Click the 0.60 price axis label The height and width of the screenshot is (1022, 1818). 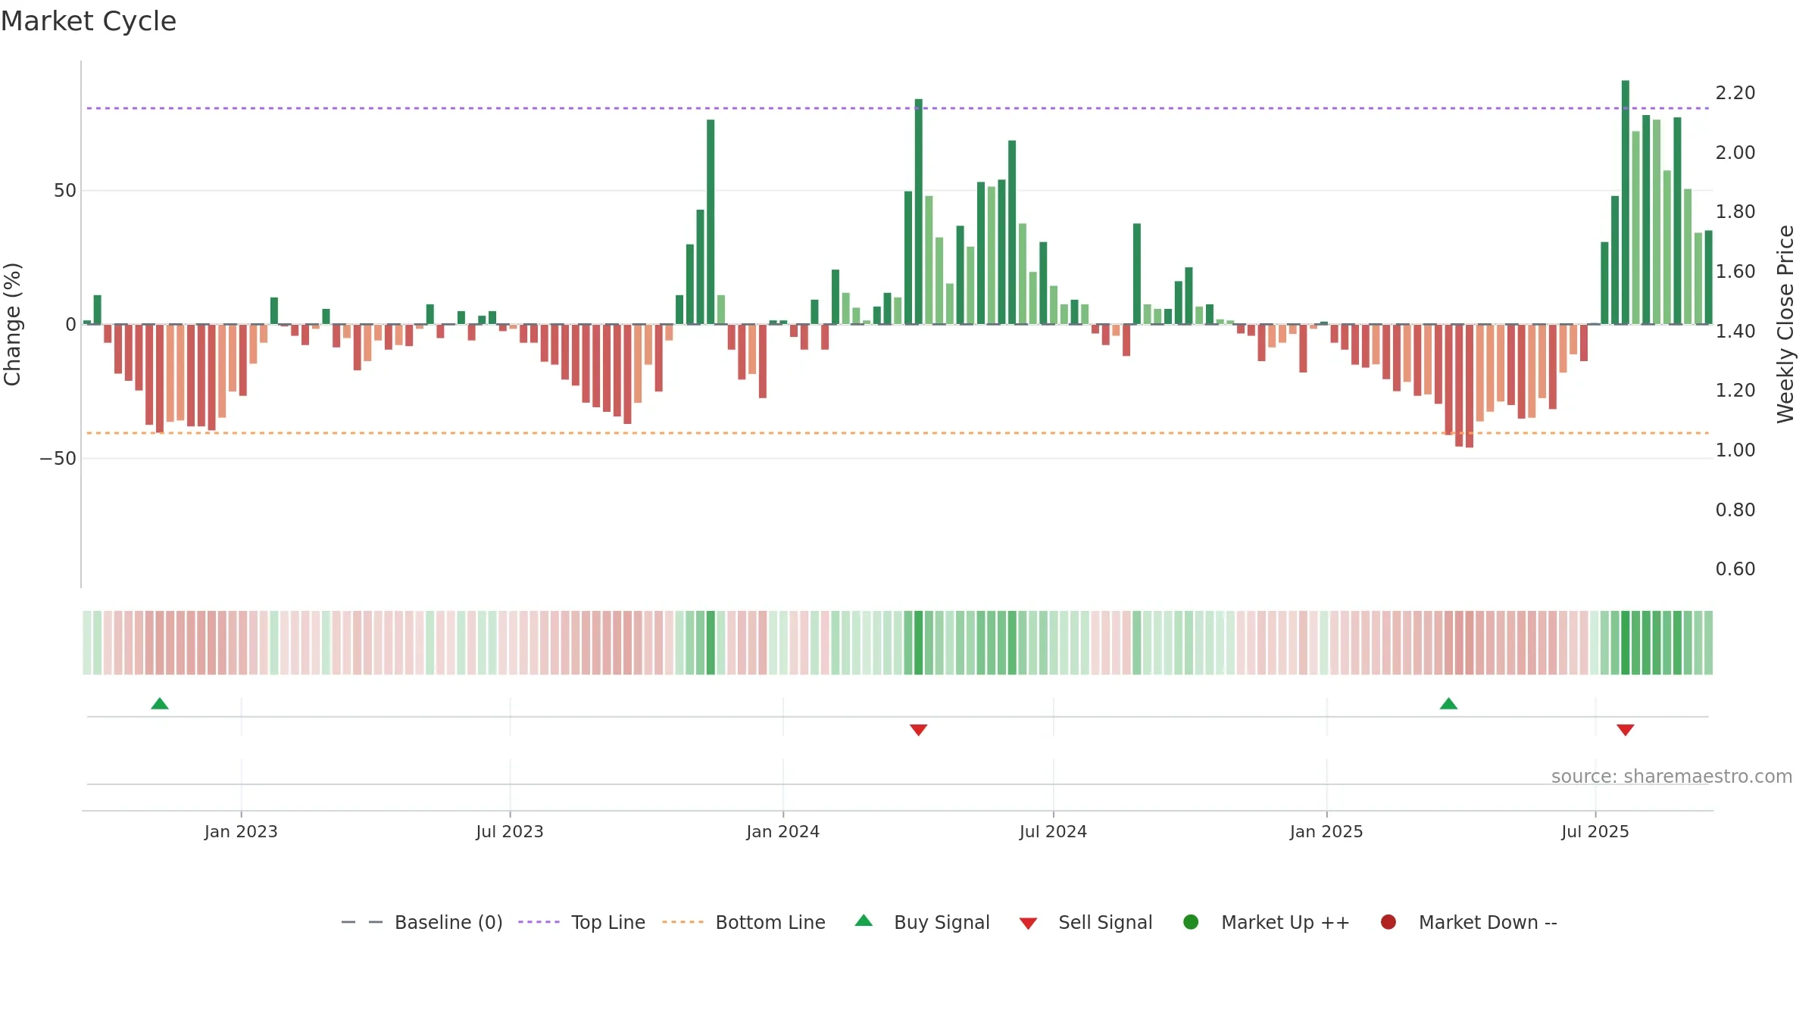coord(1735,569)
